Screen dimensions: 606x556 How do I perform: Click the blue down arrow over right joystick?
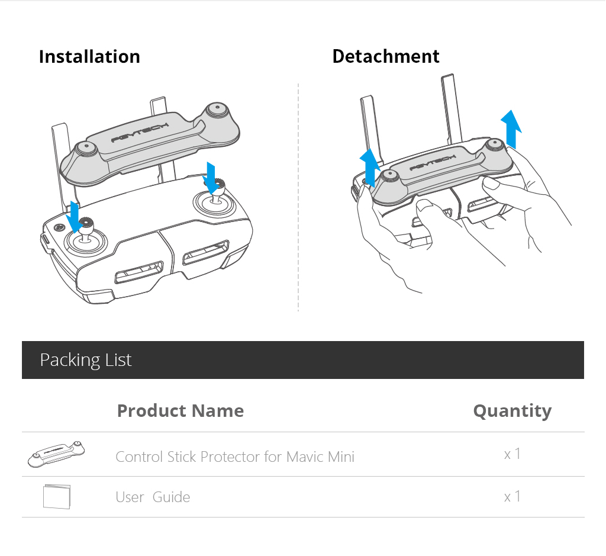(x=211, y=178)
